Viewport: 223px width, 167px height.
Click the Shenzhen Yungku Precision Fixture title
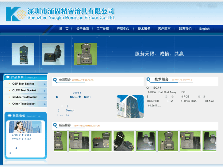tap(71, 18)
